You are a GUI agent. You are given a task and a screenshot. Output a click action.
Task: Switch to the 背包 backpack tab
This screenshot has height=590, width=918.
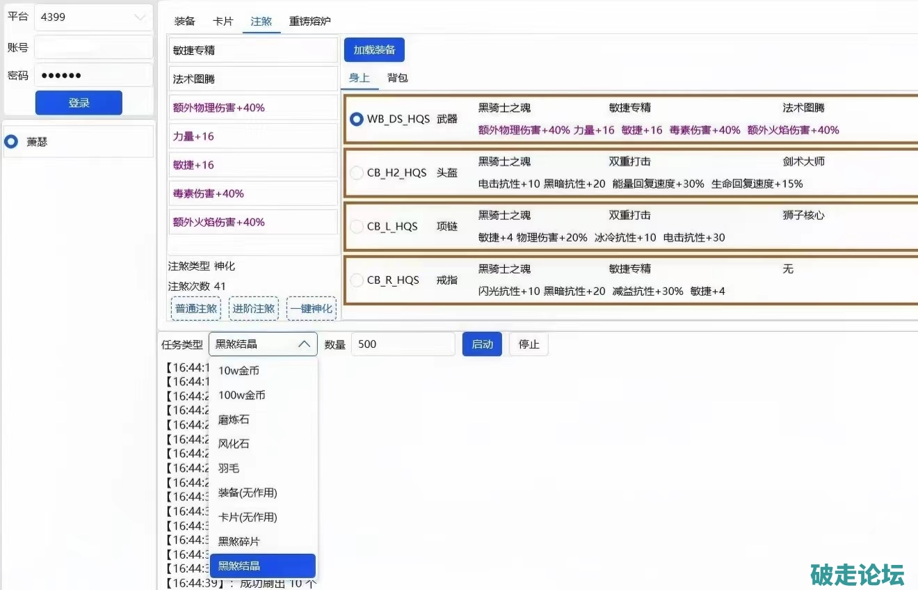point(397,78)
